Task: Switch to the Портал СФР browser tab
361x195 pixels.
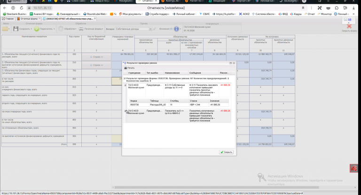Action: [242, 1]
